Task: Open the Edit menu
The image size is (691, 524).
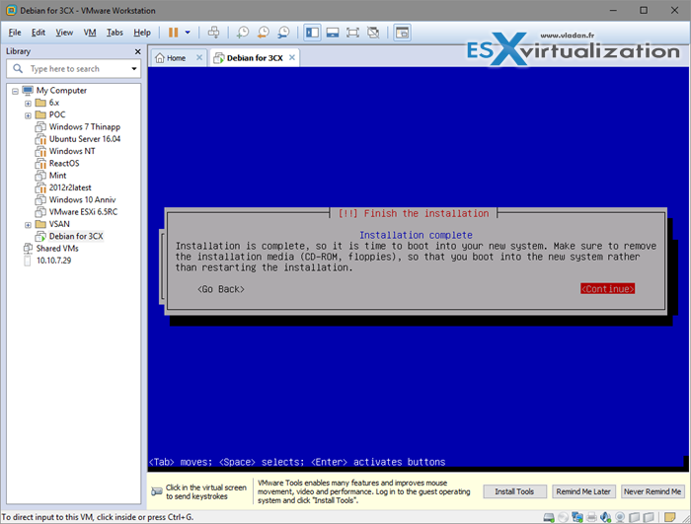Action: [38, 33]
